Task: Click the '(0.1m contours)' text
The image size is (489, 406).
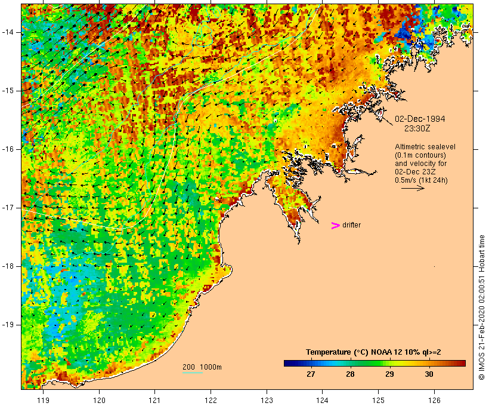Action: click(420, 155)
